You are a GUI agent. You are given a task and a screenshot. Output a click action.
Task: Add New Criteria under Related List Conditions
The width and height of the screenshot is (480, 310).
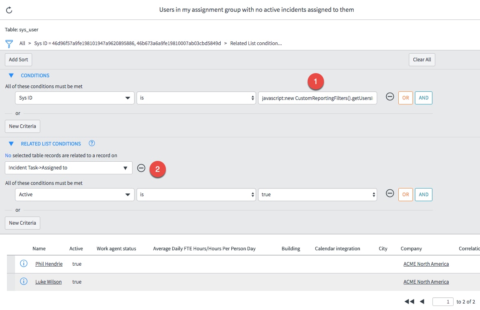[x=22, y=223]
